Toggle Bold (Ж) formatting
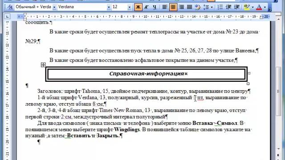Image resolution: width=285 pixels, height=160 pixels. (138, 7)
